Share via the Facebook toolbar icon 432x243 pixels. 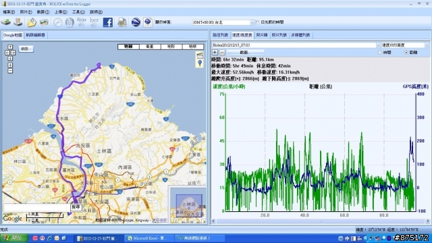(108, 22)
